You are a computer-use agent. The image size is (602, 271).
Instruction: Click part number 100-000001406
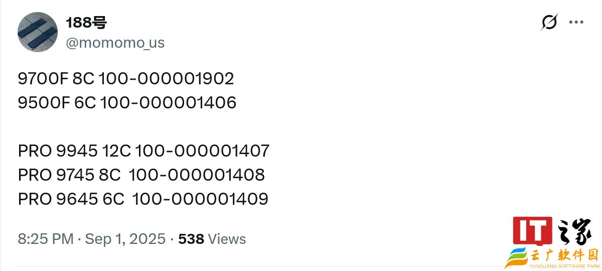tap(169, 103)
